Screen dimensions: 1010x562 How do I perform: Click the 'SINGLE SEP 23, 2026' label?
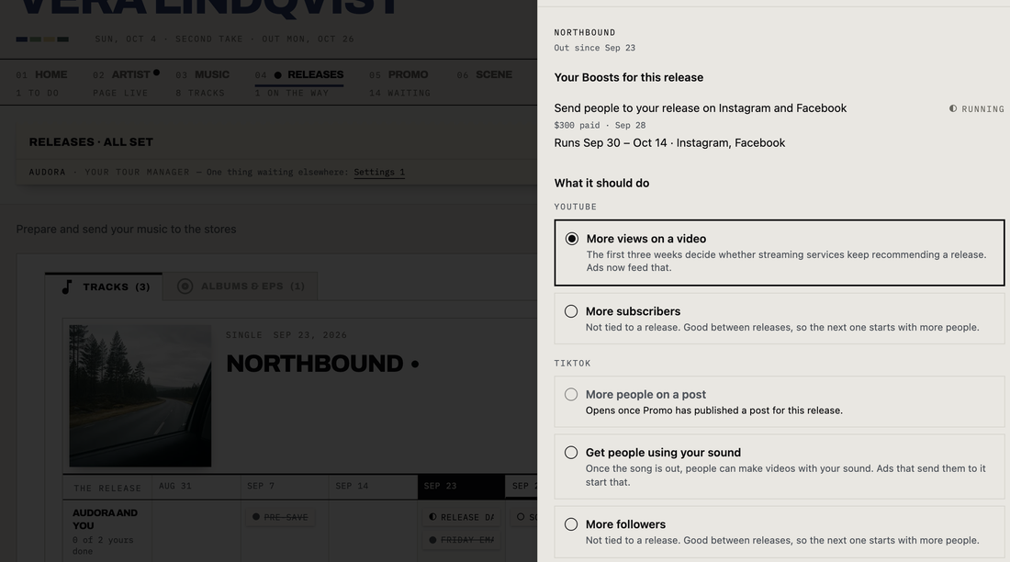(286, 335)
